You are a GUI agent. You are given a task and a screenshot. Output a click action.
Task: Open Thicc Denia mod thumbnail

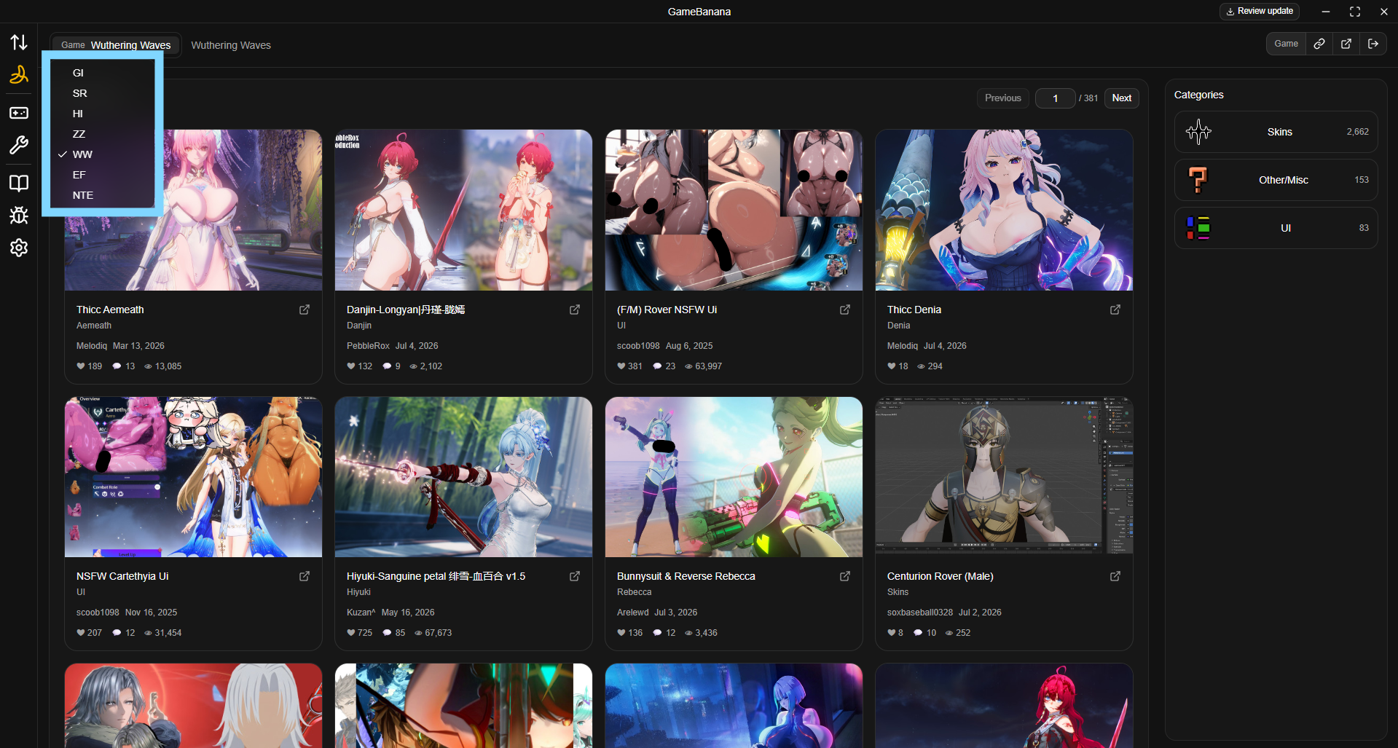click(x=1004, y=210)
